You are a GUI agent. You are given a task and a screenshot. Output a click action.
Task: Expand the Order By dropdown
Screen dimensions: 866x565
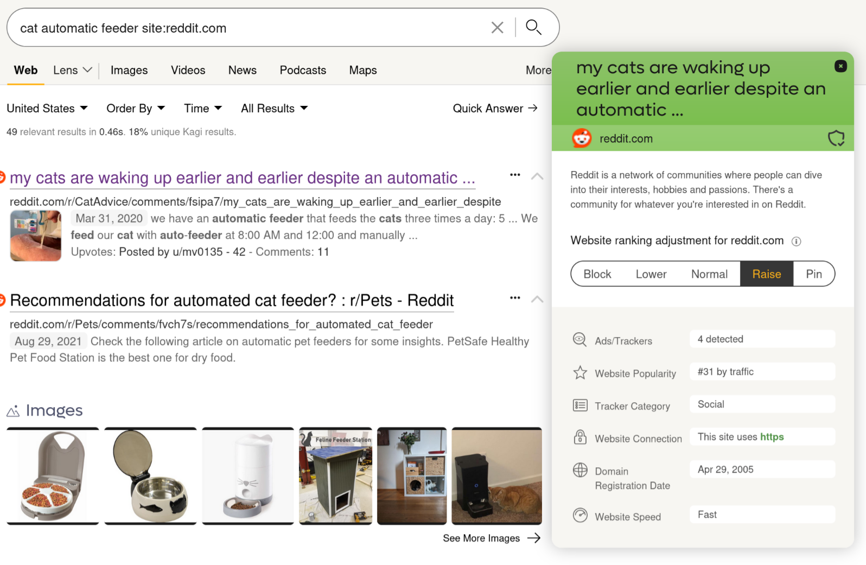[x=136, y=109]
